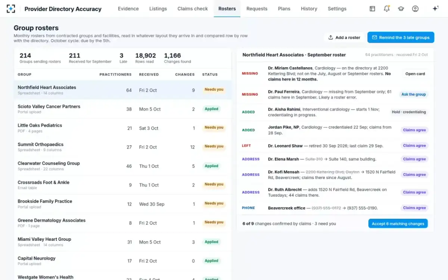Screen dimensions: 448x280
Task: Click Needs you status for Northfield Heart Associates
Action: pos(214,90)
